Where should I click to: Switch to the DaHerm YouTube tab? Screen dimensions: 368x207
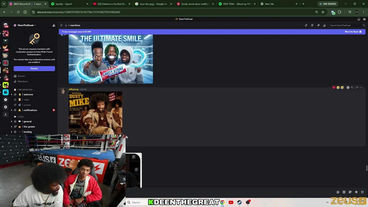[x=112, y=4]
